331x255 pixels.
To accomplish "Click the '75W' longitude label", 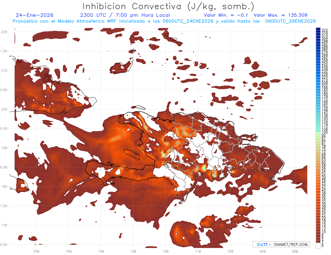I will (x=69, y=251).
